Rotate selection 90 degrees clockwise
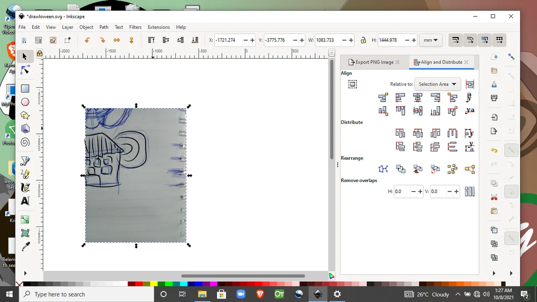The image size is (537, 302). pos(102,40)
